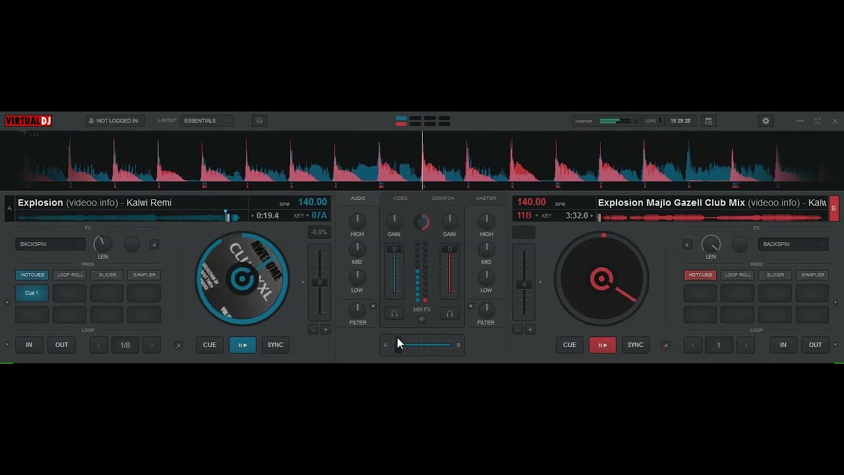This screenshot has width=844, height=475.
Task: Click the VirtualDJ logo
Action: click(28, 121)
